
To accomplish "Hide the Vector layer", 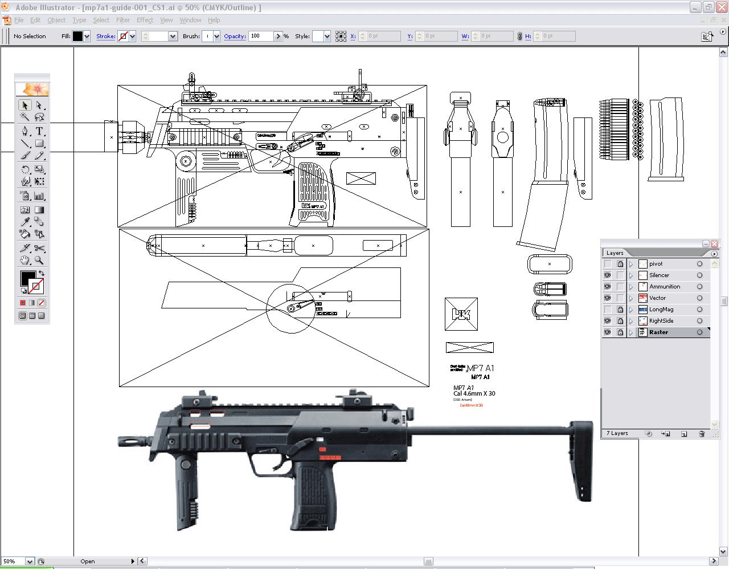I will tap(608, 298).
